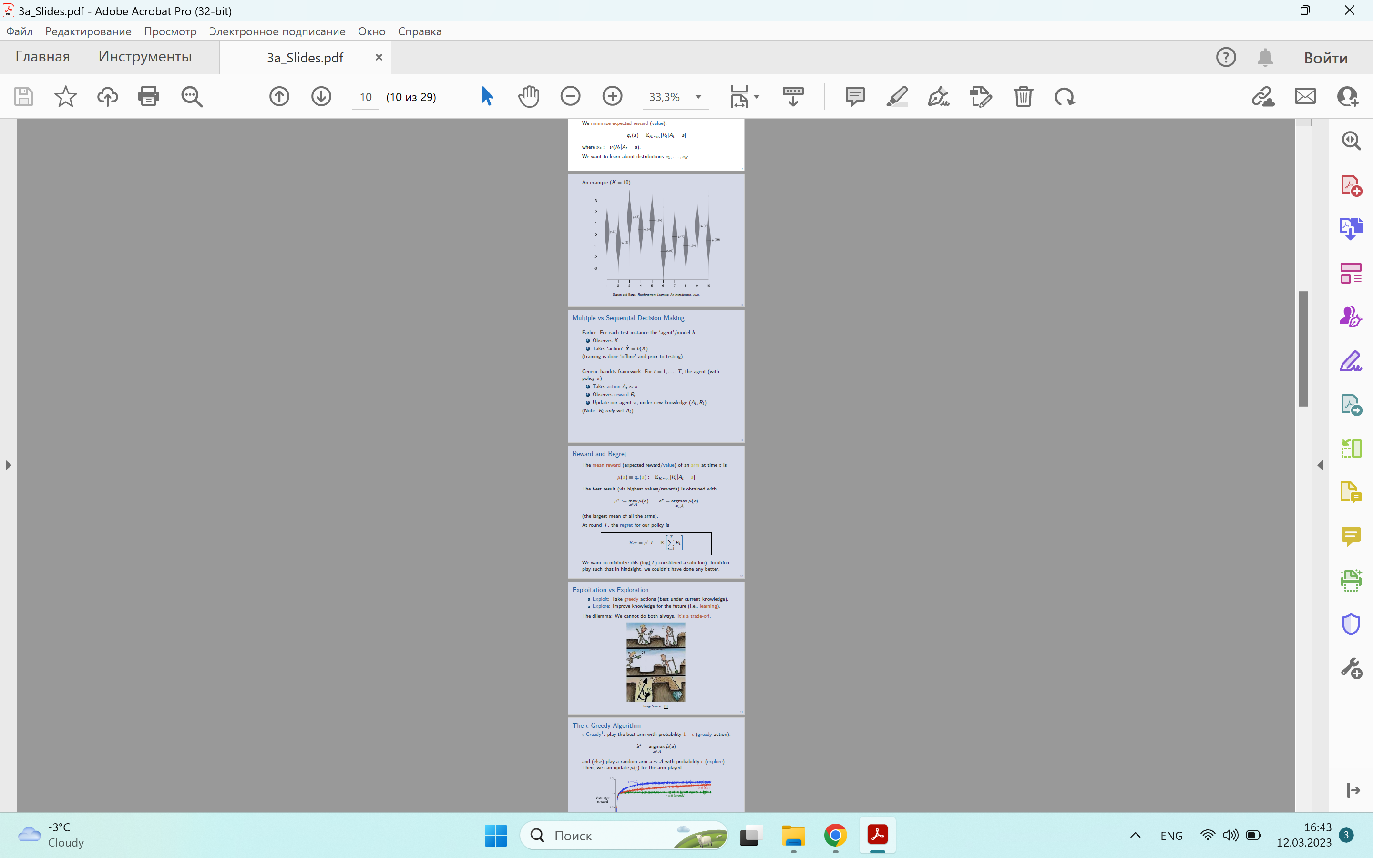Open Export PDF in the right panel
The image size is (1373, 858).
[1352, 228]
